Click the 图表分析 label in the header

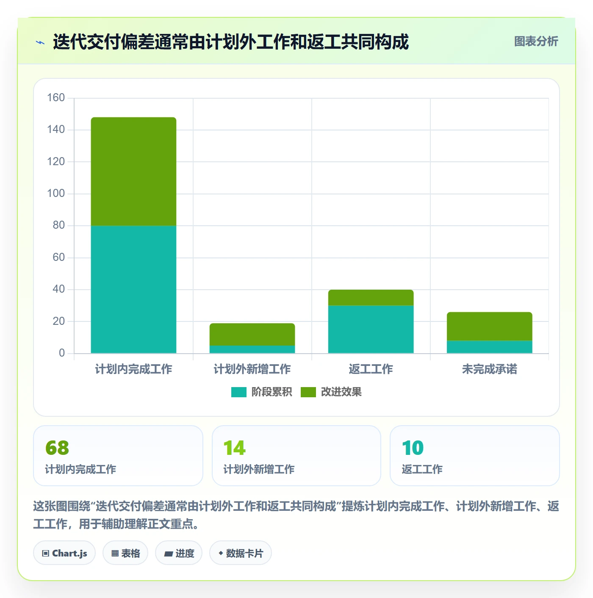click(536, 42)
